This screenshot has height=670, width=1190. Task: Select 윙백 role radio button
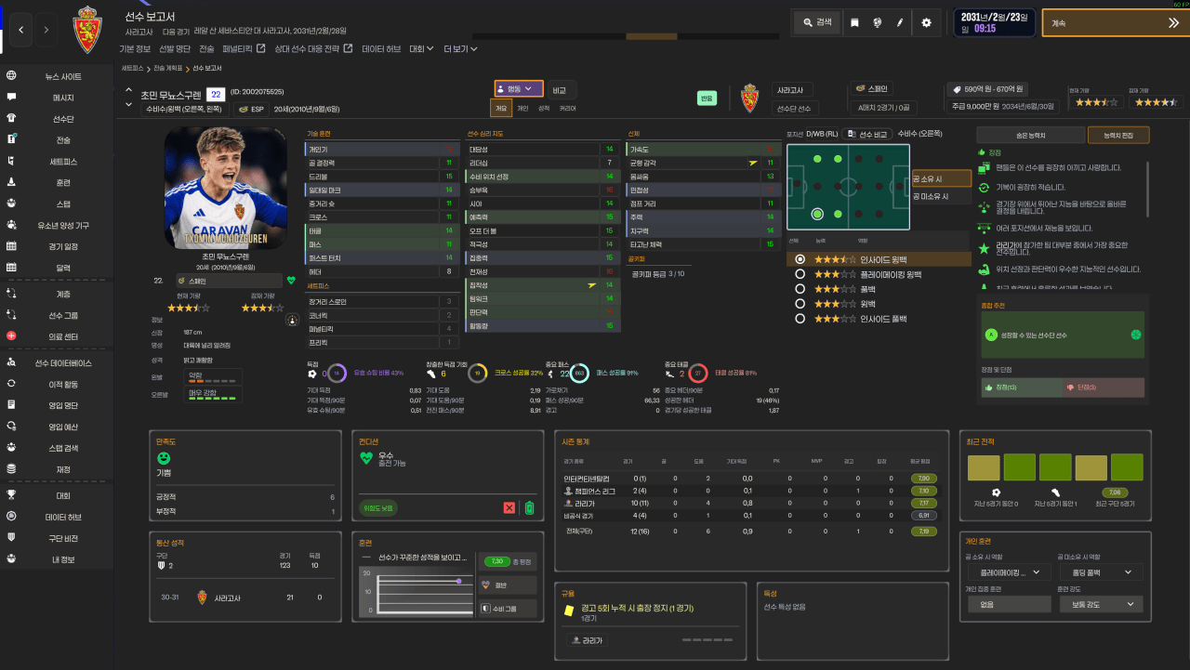799,304
